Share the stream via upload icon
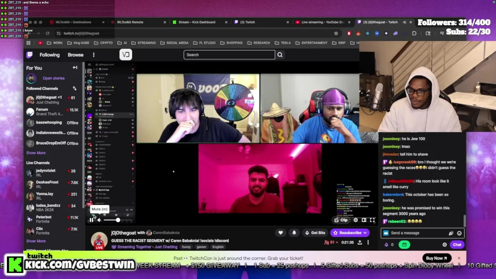 pyautogui.click(x=360, y=242)
